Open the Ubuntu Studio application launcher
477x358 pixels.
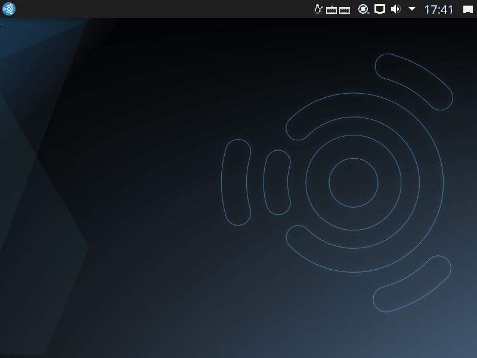coord(9,9)
